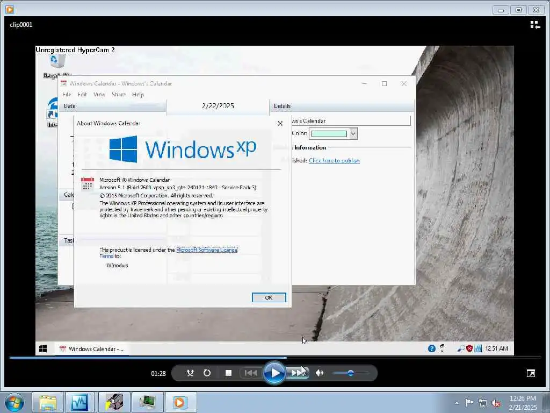Click the muted speaker tray icon

click(x=496, y=403)
